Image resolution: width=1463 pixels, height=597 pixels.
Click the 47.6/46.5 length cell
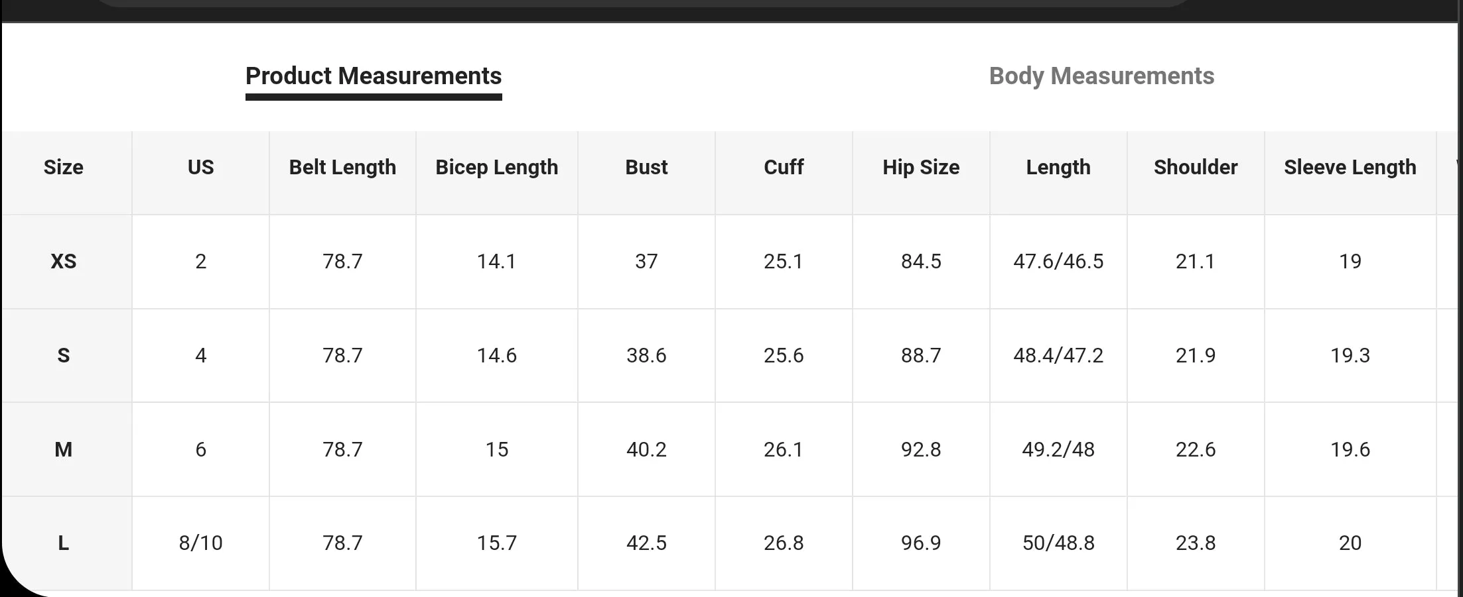pos(1058,262)
